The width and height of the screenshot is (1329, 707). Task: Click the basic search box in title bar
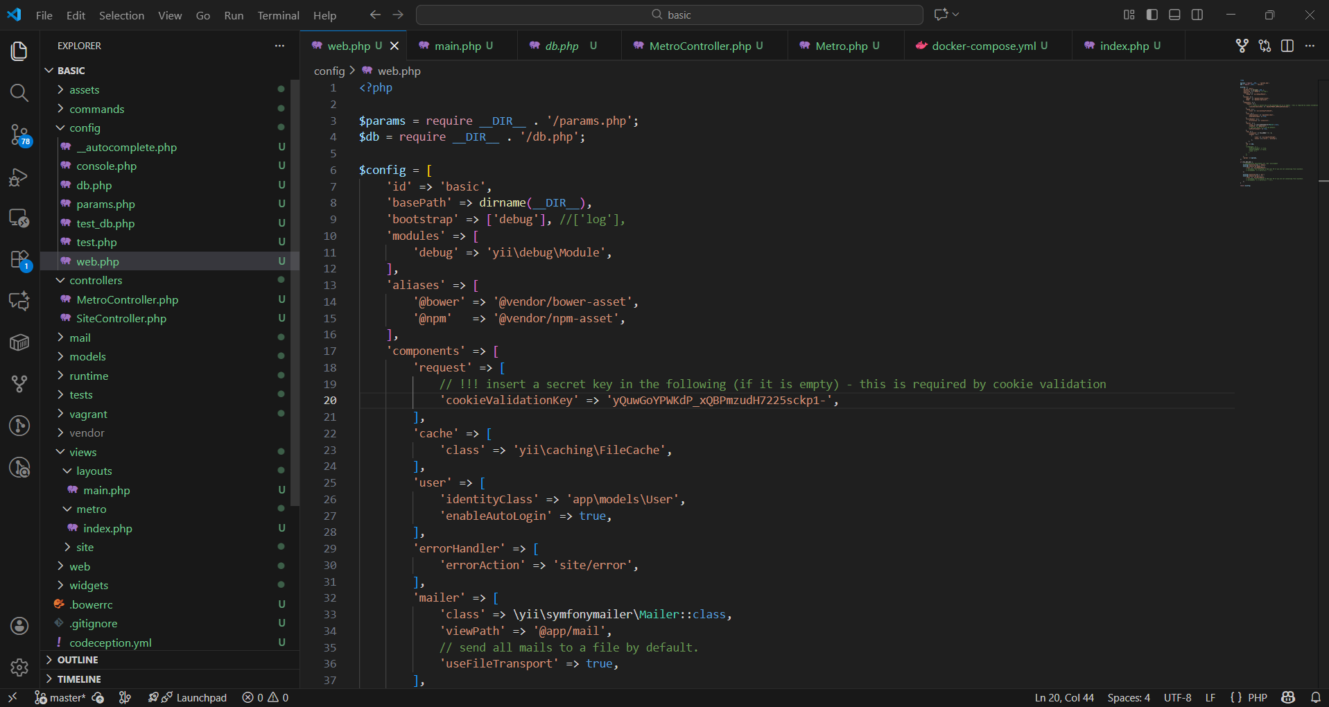(670, 15)
